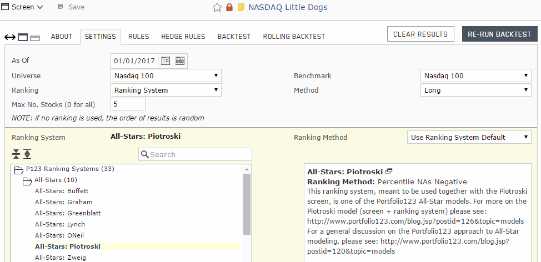Image resolution: width=541 pixels, height=262 pixels.
Task: Select All-Stars: Graham ranking system
Action: click(63, 202)
